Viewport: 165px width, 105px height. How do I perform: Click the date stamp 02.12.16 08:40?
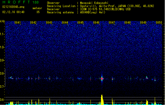point(13,12)
